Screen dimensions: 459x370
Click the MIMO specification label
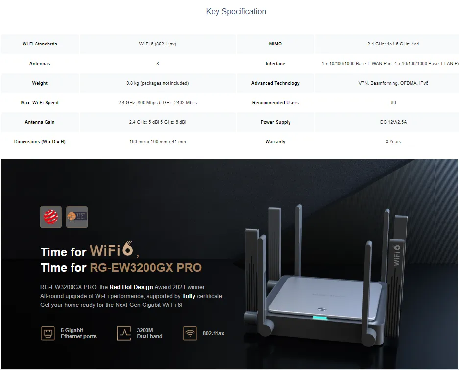click(275, 44)
